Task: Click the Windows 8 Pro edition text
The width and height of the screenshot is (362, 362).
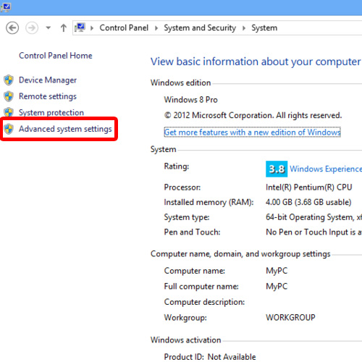Action: (191, 100)
